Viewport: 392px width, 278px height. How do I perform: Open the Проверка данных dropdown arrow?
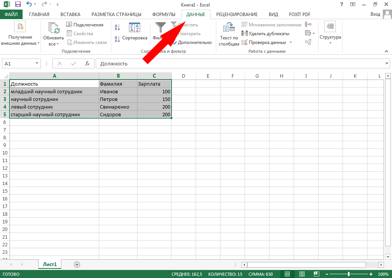[x=291, y=42]
